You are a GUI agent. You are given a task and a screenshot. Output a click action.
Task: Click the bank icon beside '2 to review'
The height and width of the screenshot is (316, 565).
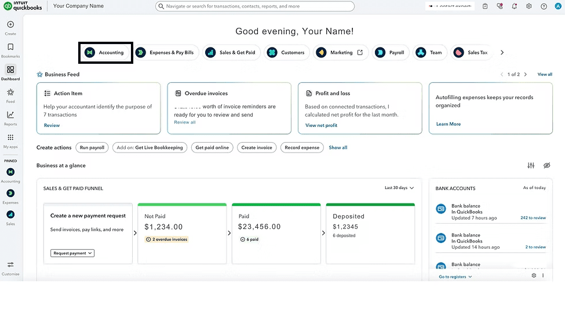[440, 238]
